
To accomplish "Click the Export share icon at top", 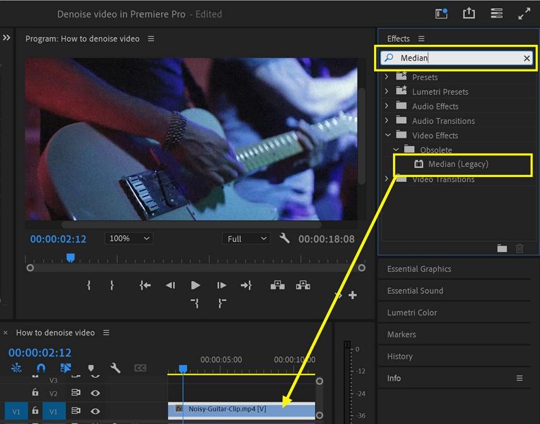I will click(469, 13).
